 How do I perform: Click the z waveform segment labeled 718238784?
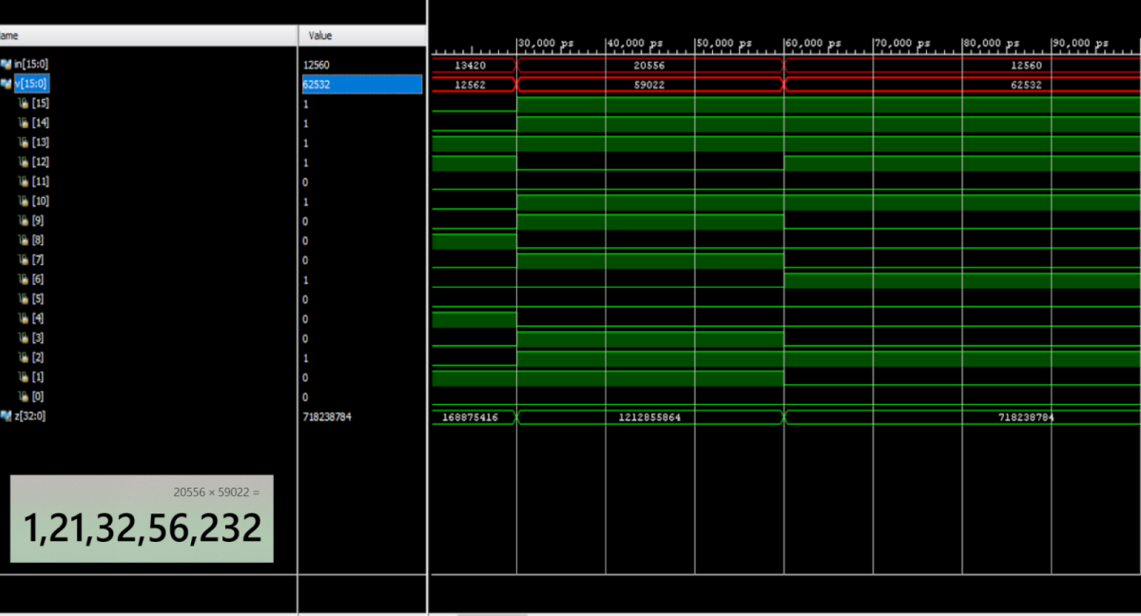tap(963, 417)
